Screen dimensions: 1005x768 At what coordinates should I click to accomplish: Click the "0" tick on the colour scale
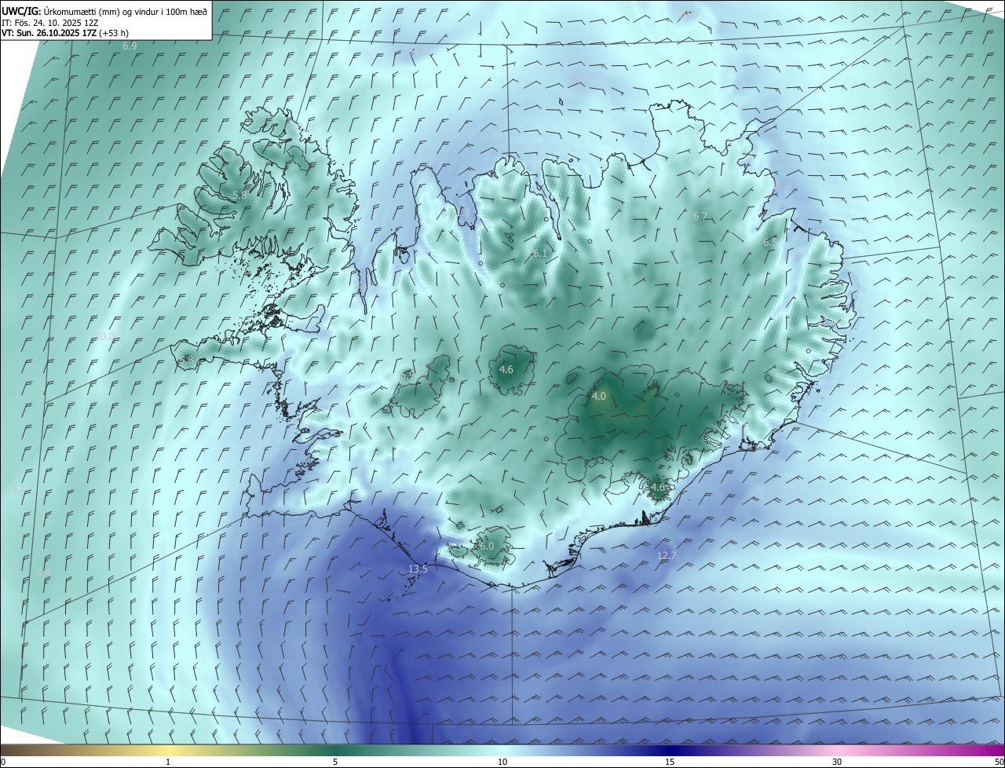pyautogui.click(x=3, y=762)
